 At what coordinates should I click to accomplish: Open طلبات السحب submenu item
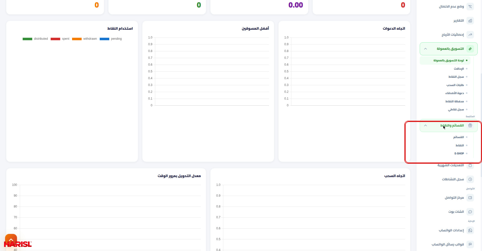pyautogui.click(x=455, y=85)
